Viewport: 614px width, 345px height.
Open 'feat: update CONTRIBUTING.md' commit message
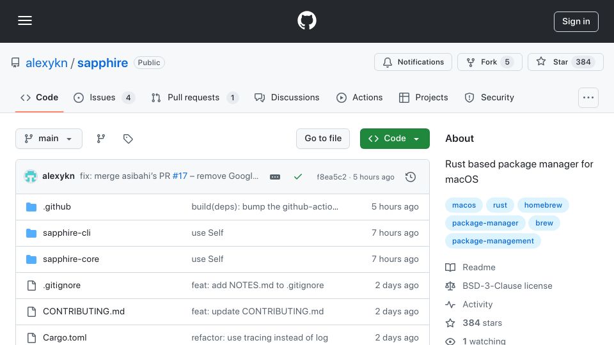point(258,311)
